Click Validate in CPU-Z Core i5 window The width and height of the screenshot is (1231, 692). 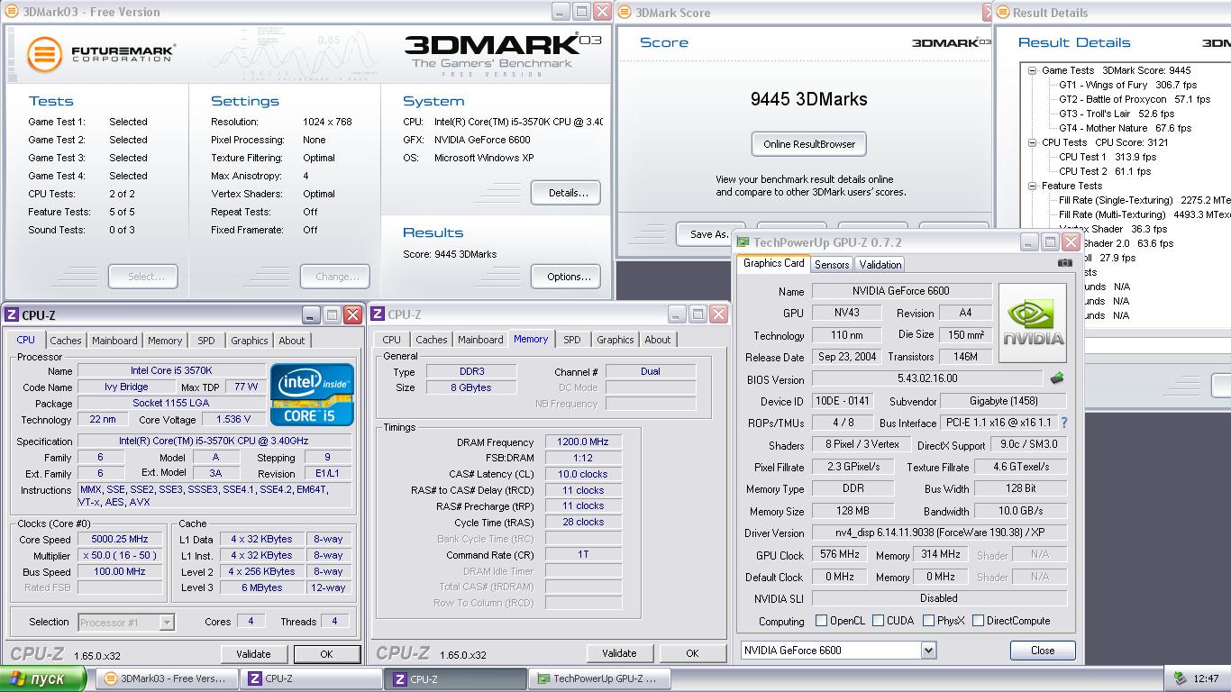253,654
